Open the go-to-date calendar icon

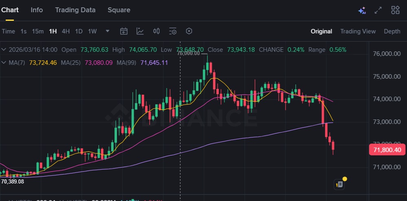pos(123,31)
